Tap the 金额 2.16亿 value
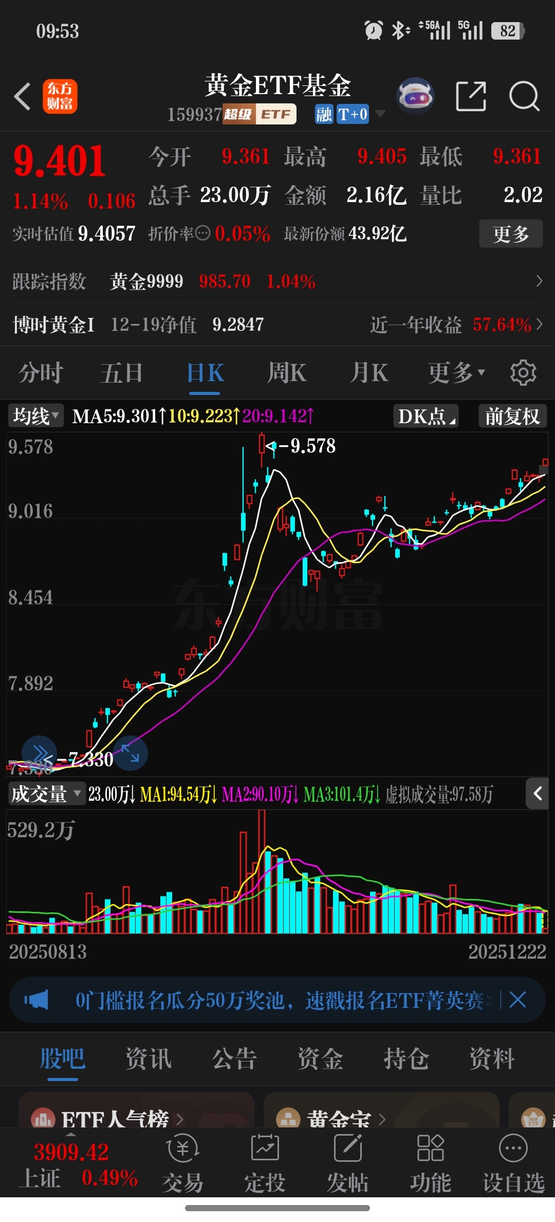The height and width of the screenshot is (1222, 555). coord(376,195)
